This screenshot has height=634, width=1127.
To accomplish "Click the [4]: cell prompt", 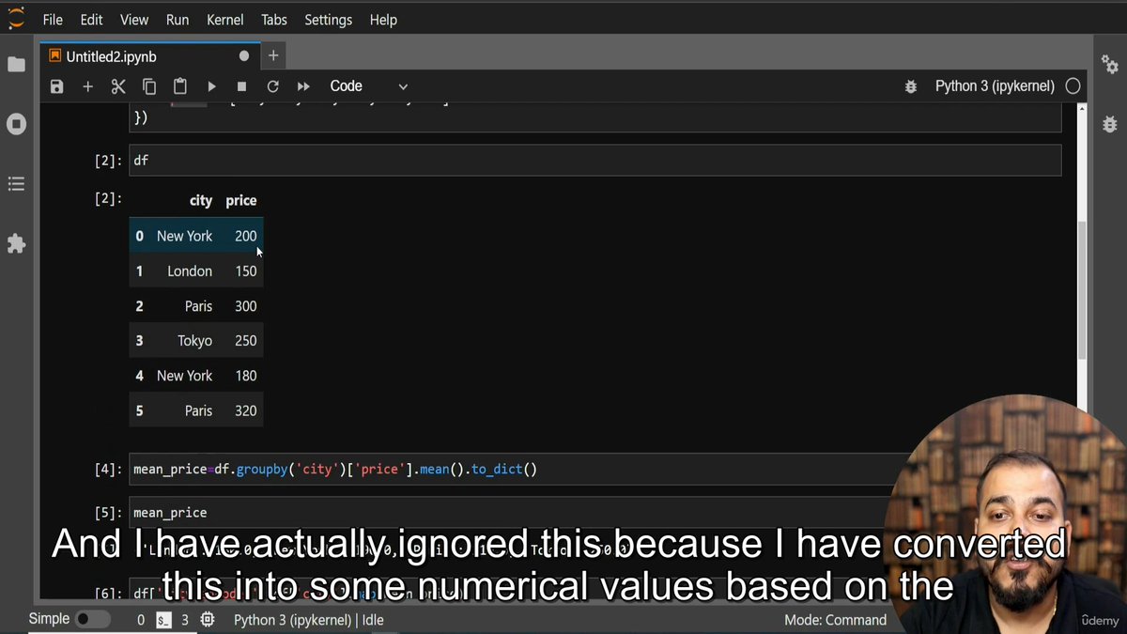I will pos(108,470).
